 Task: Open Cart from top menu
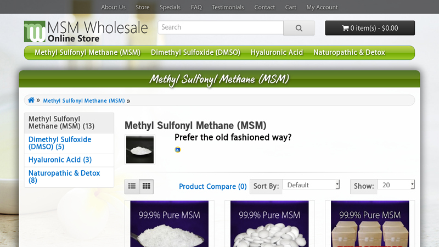(291, 7)
